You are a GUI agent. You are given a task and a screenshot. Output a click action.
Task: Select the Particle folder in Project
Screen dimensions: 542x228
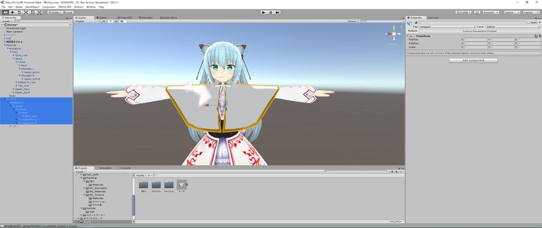91,208
